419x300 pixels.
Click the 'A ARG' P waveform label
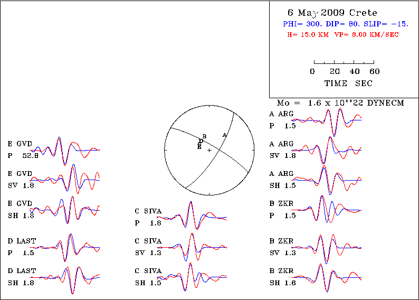pyautogui.click(x=282, y=120)
